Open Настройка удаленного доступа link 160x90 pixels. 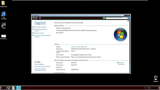tap(41, 30)
